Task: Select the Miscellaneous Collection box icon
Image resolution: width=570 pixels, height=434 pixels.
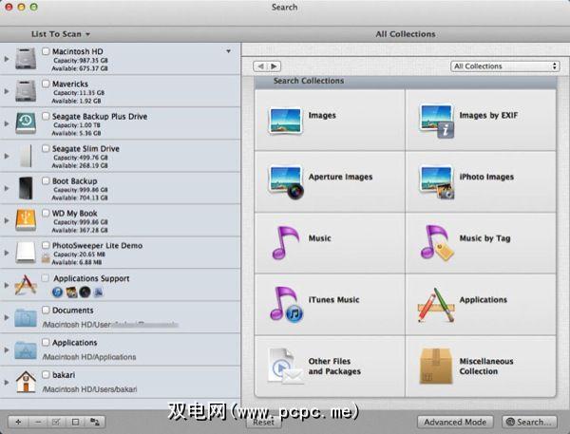Action: 436,366
